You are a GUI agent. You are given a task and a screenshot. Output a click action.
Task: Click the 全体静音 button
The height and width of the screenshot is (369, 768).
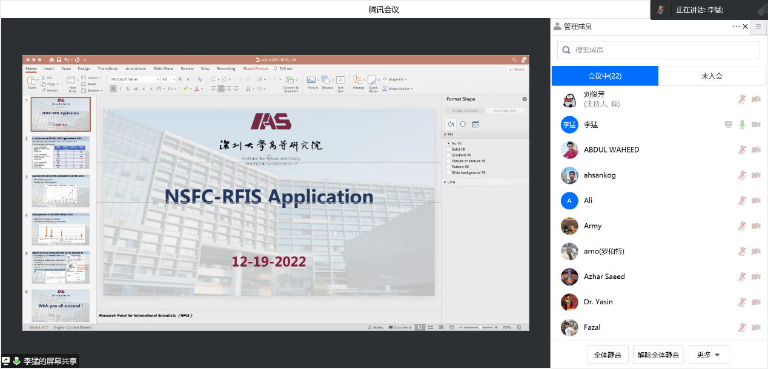point(607,355)
